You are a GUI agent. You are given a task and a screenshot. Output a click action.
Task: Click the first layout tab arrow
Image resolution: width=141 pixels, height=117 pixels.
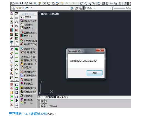click(39, 97)
